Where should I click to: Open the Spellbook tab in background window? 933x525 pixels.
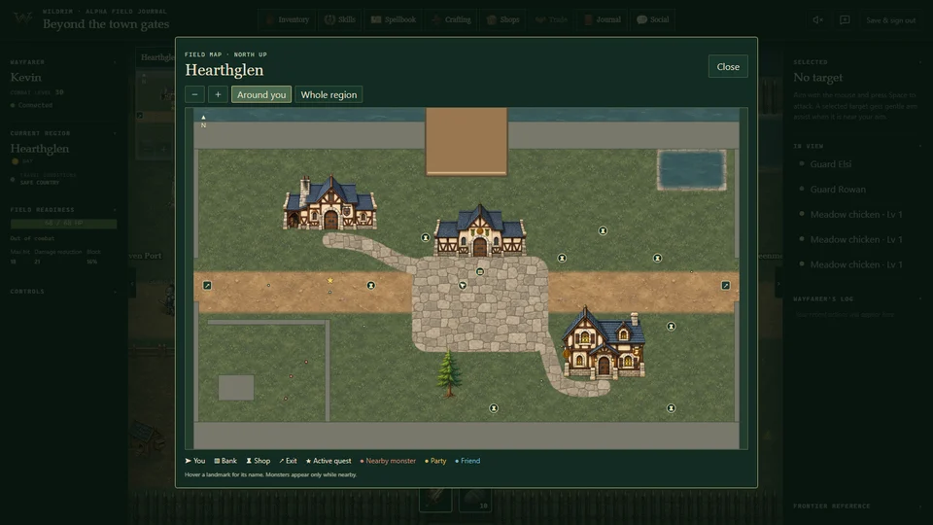pyautogui.click(x=393, y=19)
